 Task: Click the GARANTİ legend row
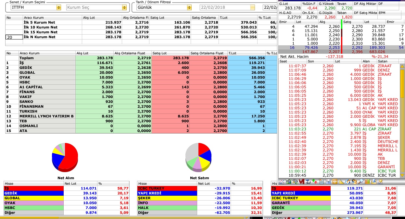coord(334,203)
